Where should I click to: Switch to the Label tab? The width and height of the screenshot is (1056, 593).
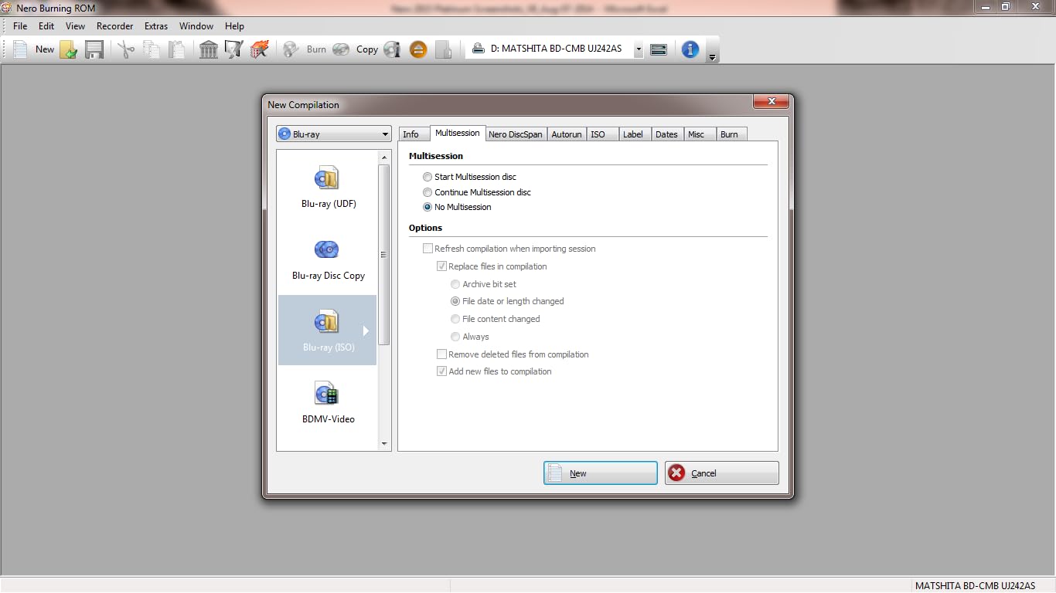[635, 134]
